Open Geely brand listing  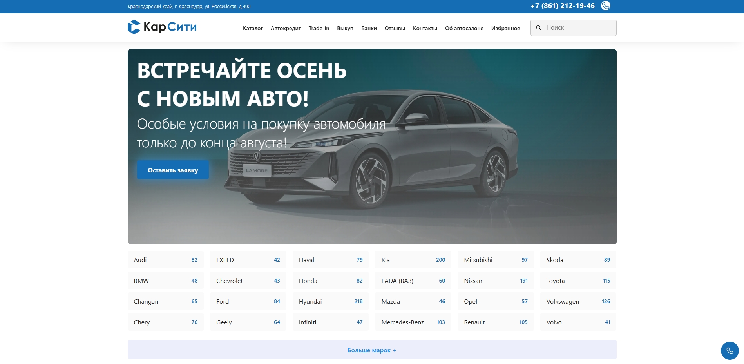click(248, 322)
